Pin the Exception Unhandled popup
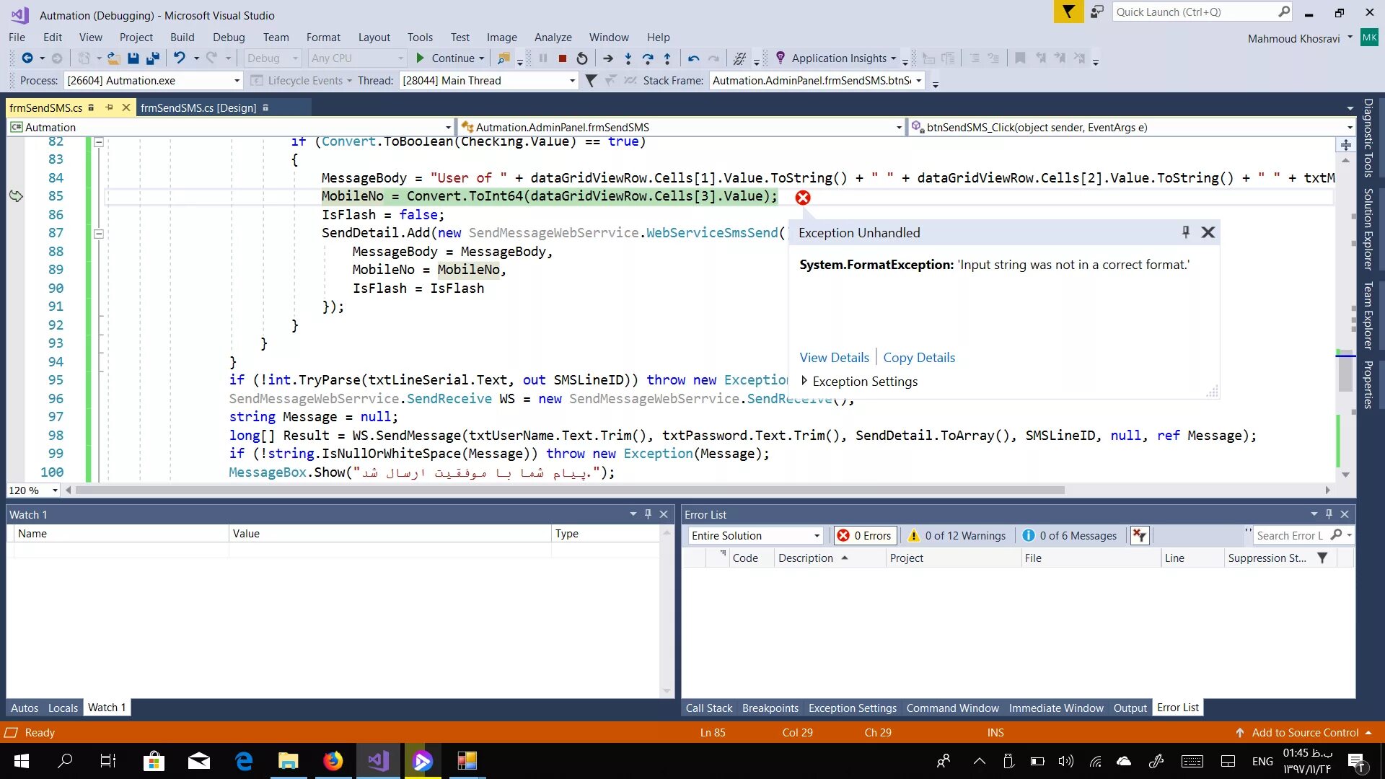Screen dimensions: 1385x779 click(1185, 232)
